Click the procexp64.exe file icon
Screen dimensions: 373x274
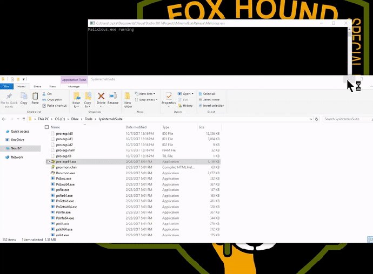tap(53, 162)
